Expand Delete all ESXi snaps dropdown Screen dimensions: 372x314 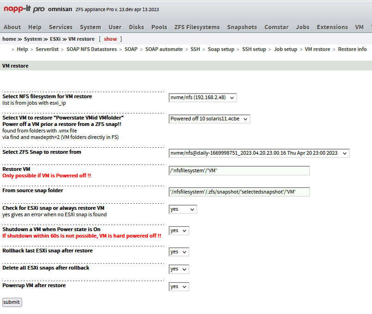click(179, 270)
